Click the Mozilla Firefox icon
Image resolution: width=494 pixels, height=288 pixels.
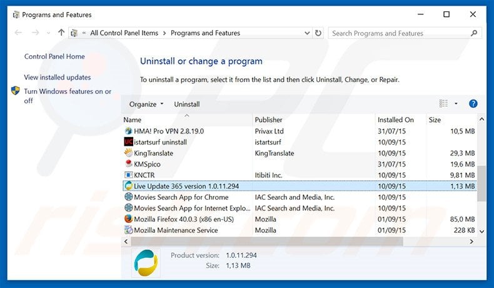(128, 219)
